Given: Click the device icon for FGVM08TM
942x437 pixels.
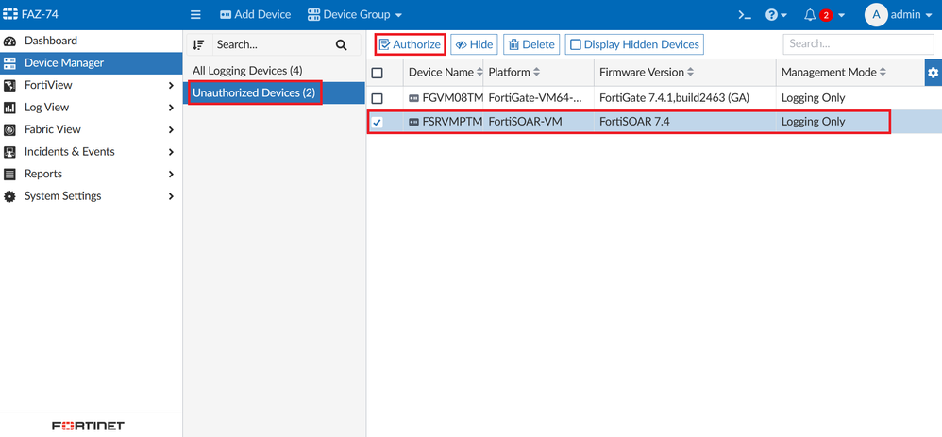Looking at the screenshot, I should (414, 98).
